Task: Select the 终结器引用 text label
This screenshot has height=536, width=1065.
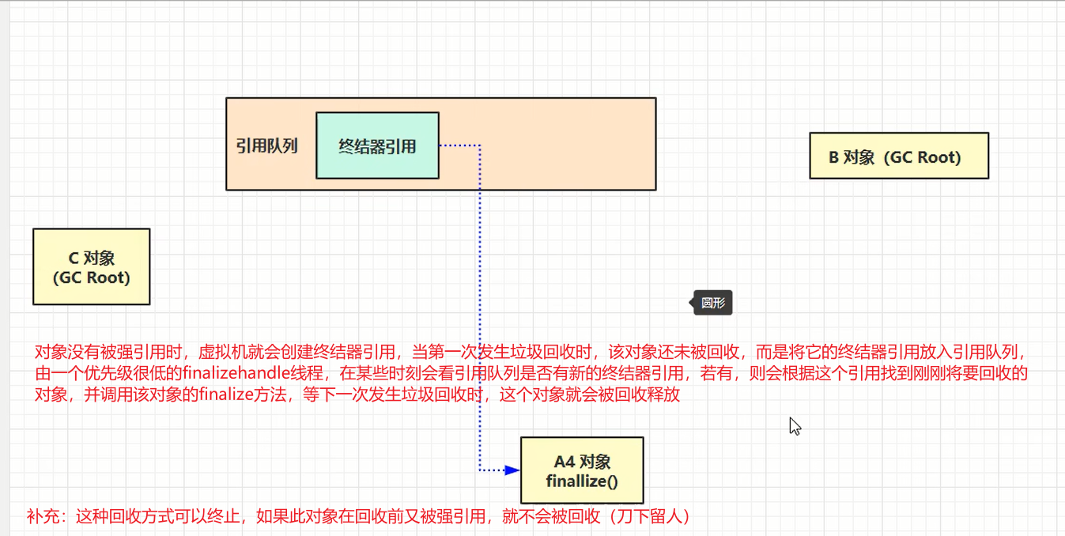Action: point(377,145)
